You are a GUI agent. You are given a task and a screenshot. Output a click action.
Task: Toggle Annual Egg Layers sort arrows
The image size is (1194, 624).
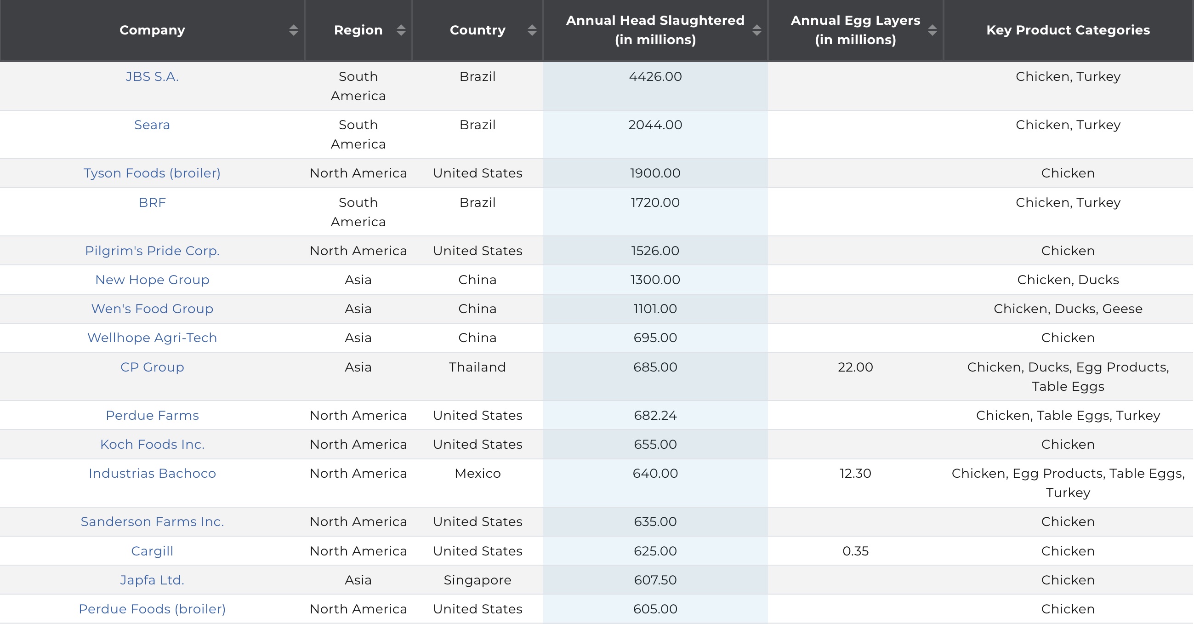point(932,30)
